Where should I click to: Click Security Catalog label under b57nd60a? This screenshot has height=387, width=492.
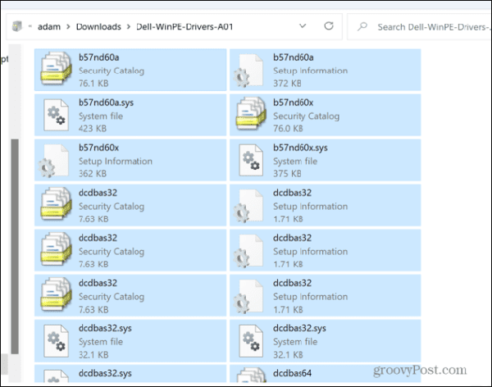pos(112,71)
